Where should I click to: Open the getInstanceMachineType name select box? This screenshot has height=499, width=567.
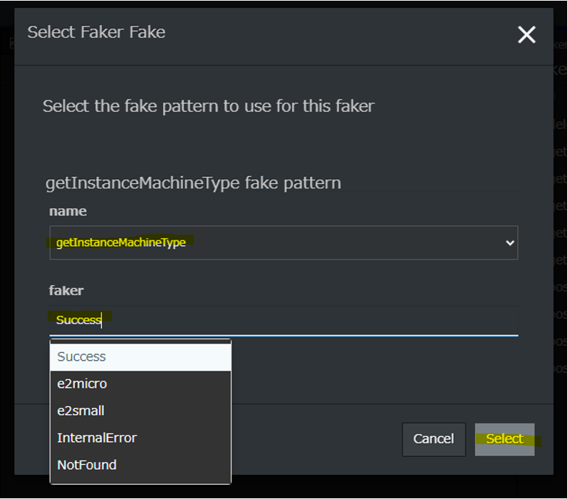(x=283, y=243)
